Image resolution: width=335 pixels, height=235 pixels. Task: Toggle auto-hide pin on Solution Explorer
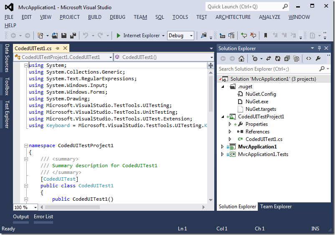click(x=320, y=49)
